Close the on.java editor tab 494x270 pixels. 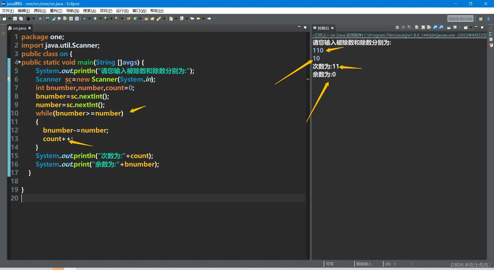30,28
